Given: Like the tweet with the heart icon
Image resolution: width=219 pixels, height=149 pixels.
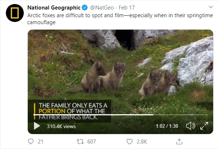Looking at the screenshot, I should [129, 141].
